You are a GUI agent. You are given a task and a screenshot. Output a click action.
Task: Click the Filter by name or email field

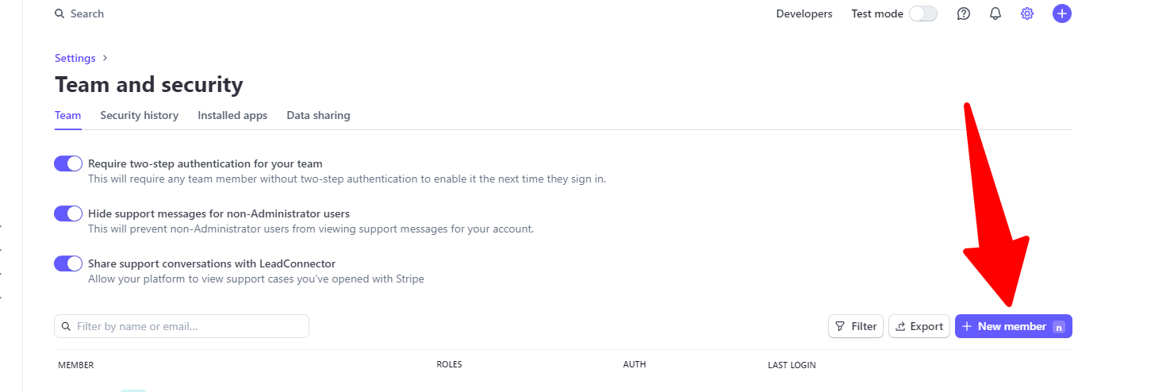point(182,326)
